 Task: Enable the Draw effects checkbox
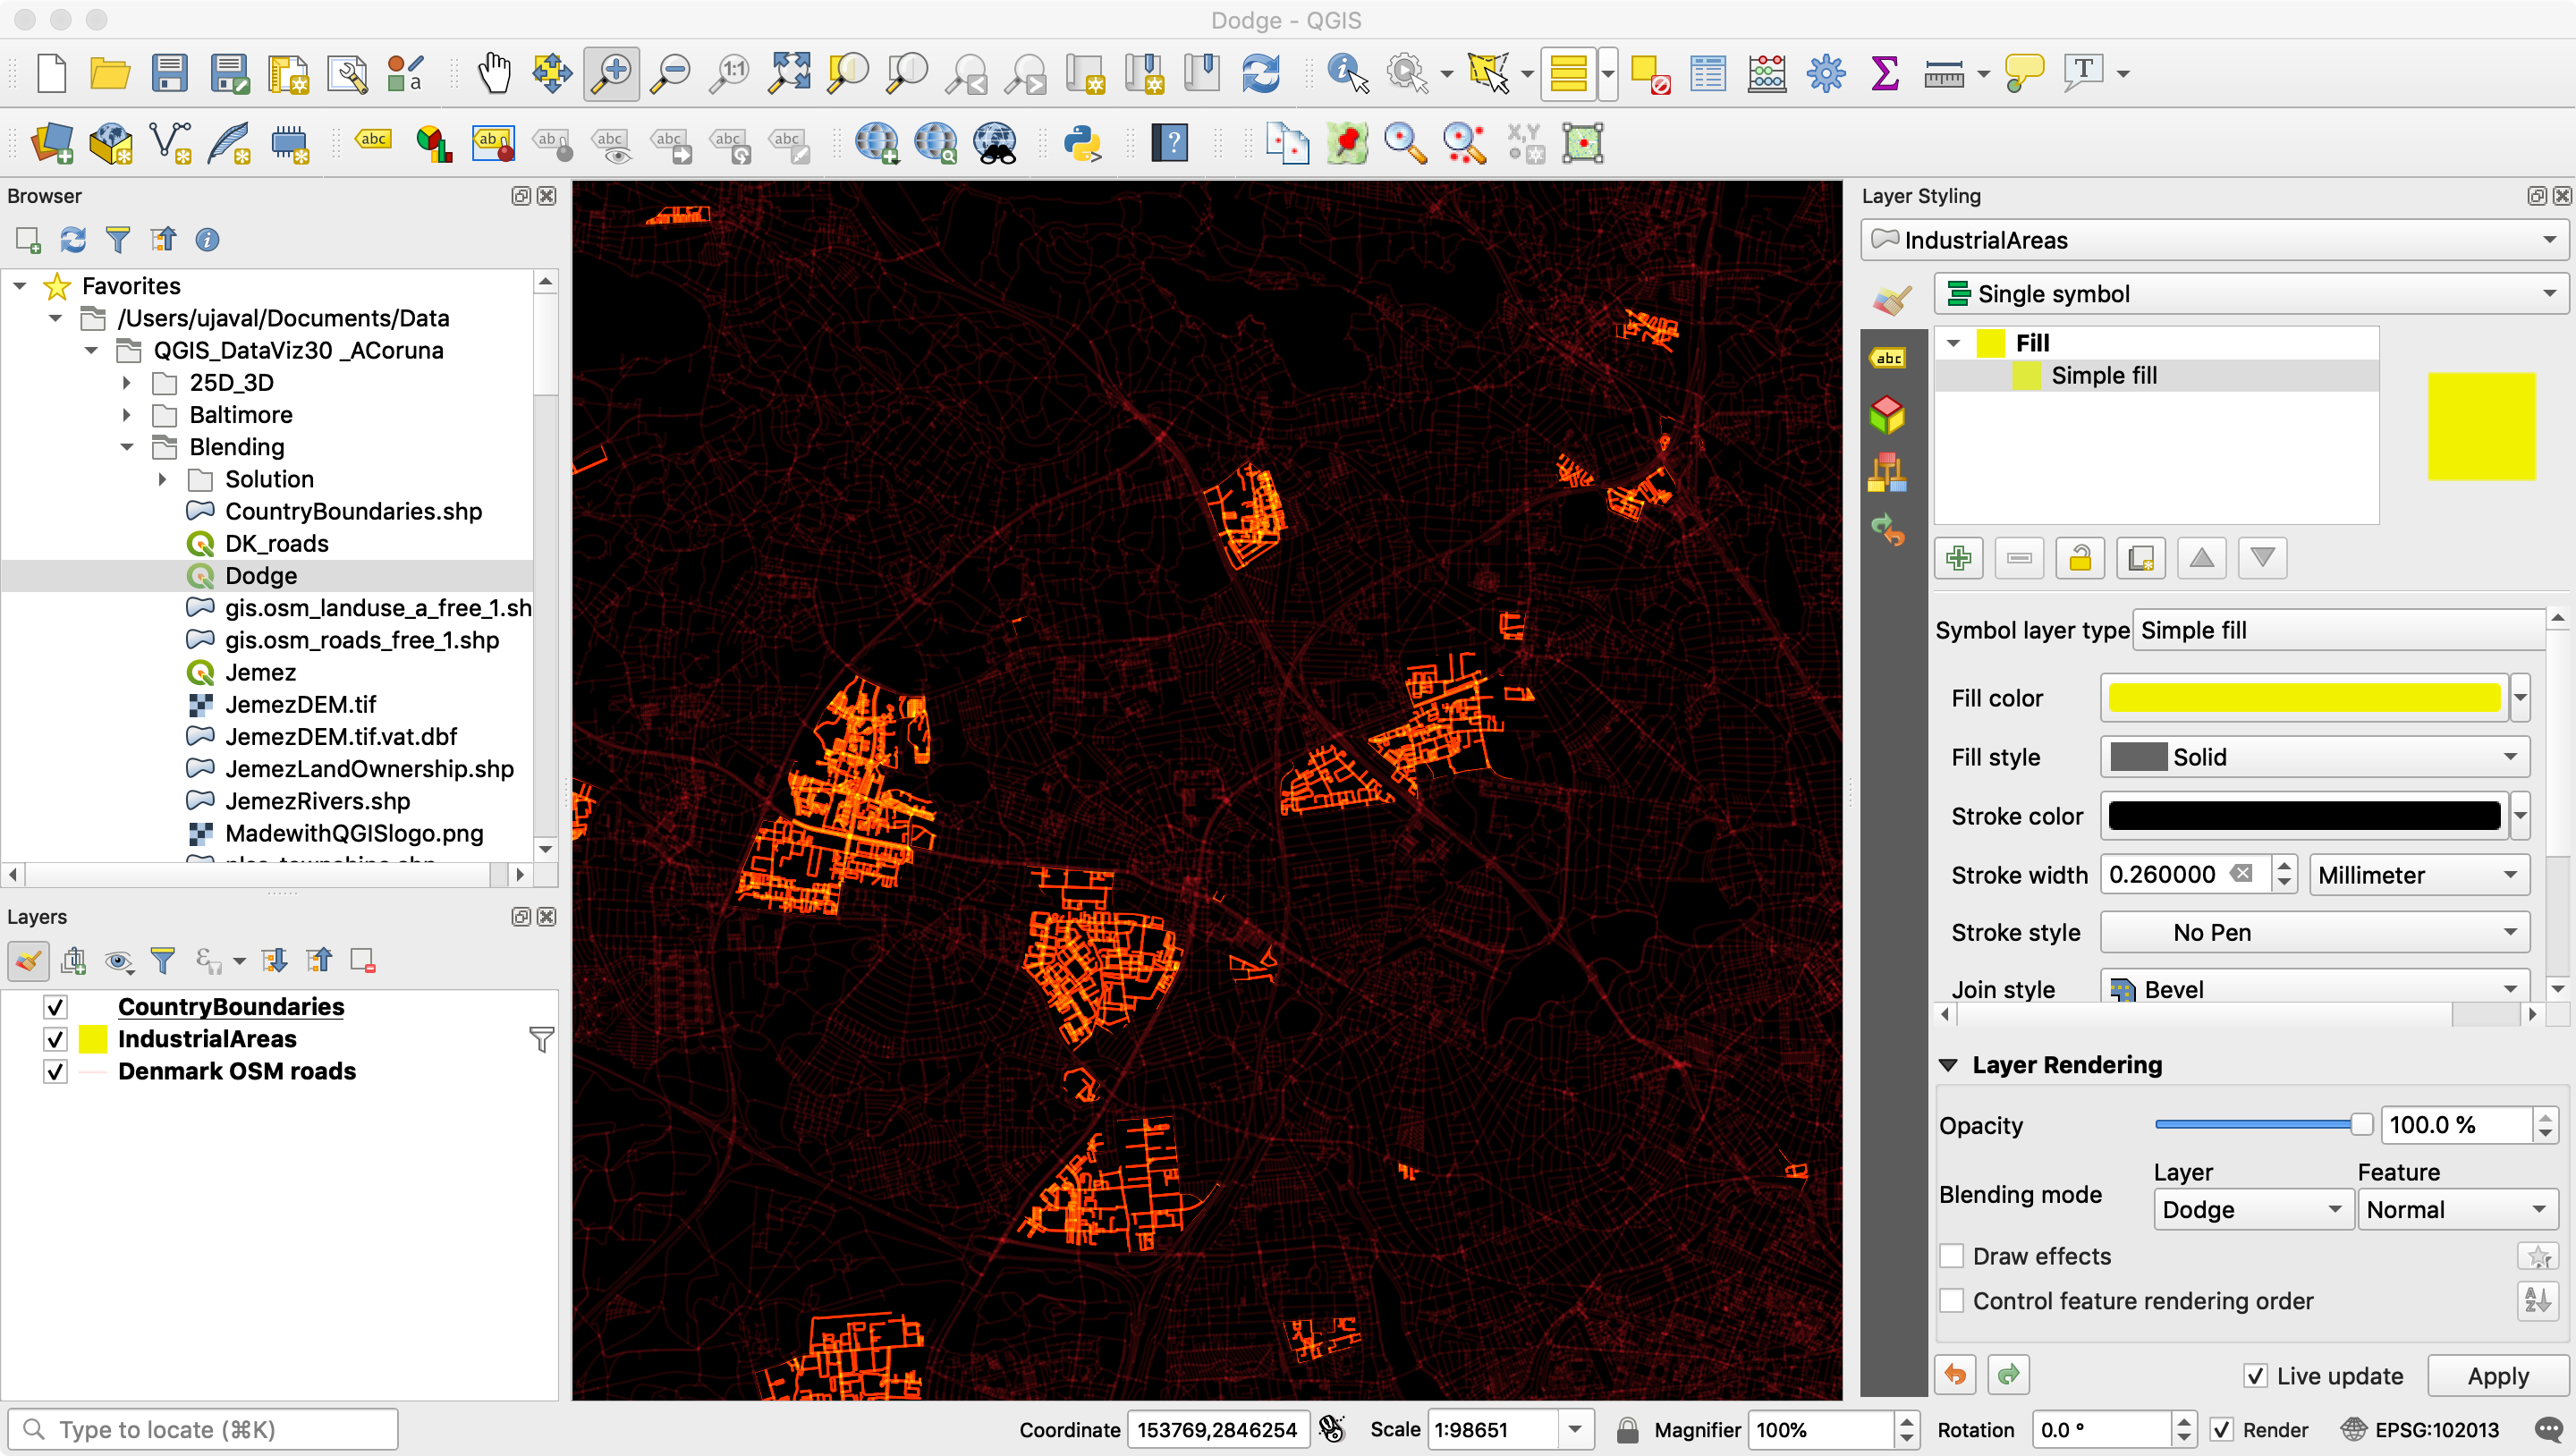point(1951,1256)
